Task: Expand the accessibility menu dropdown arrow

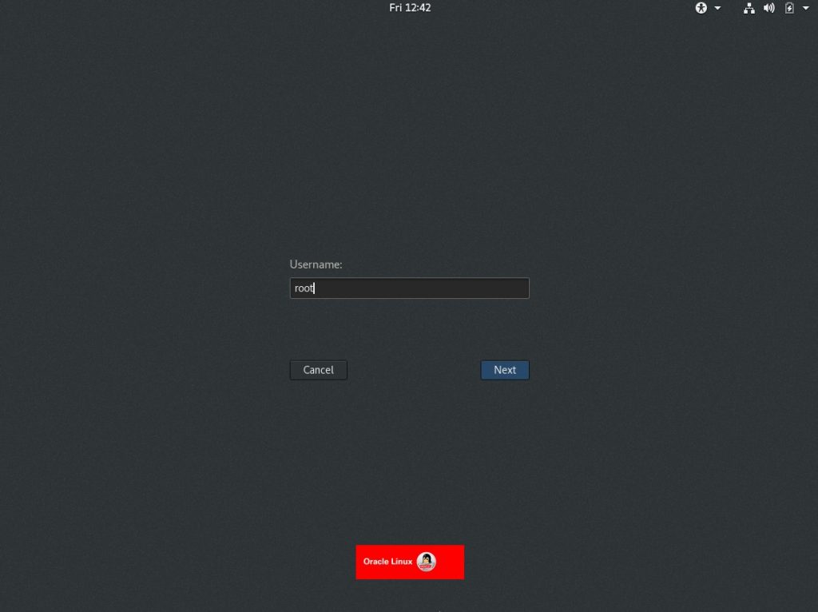Action: (x=717, y=8)
